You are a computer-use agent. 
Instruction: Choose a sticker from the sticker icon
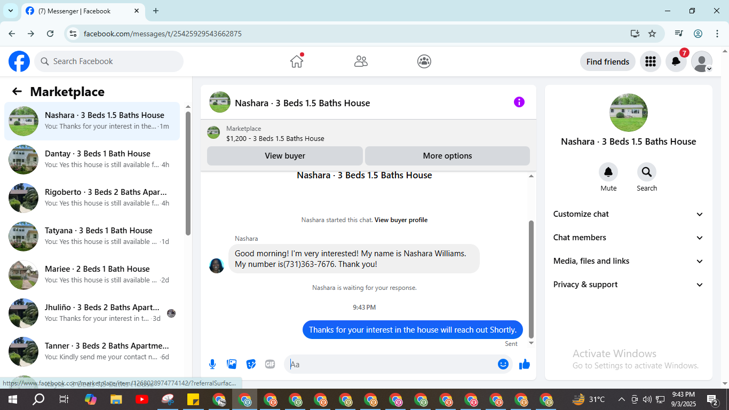click(251, 364)
